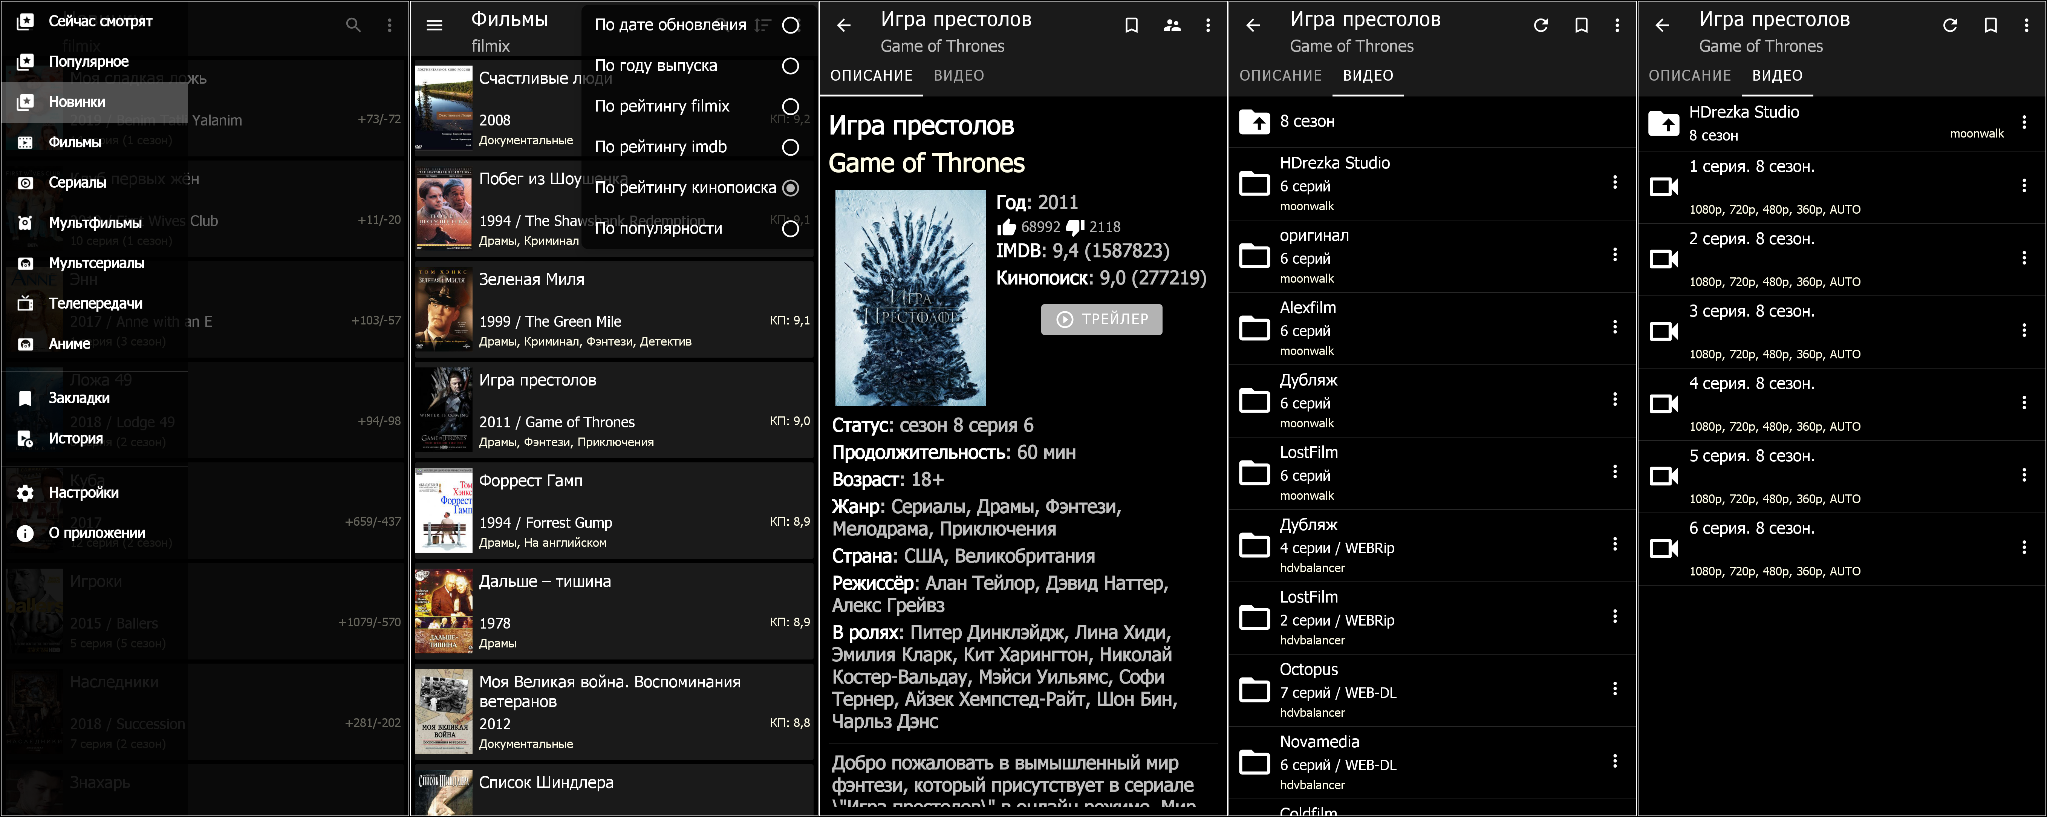Open the Alexfilm folder
2047x817 pixels.
pyautogui.click(x=1432, y=328)
